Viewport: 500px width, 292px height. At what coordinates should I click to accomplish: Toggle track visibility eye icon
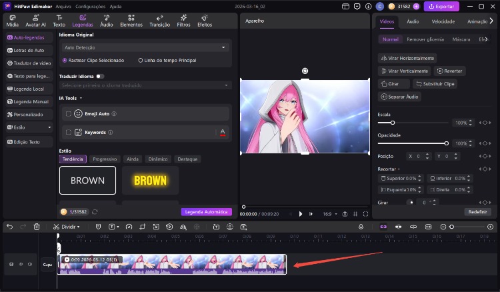coord(21,264)
